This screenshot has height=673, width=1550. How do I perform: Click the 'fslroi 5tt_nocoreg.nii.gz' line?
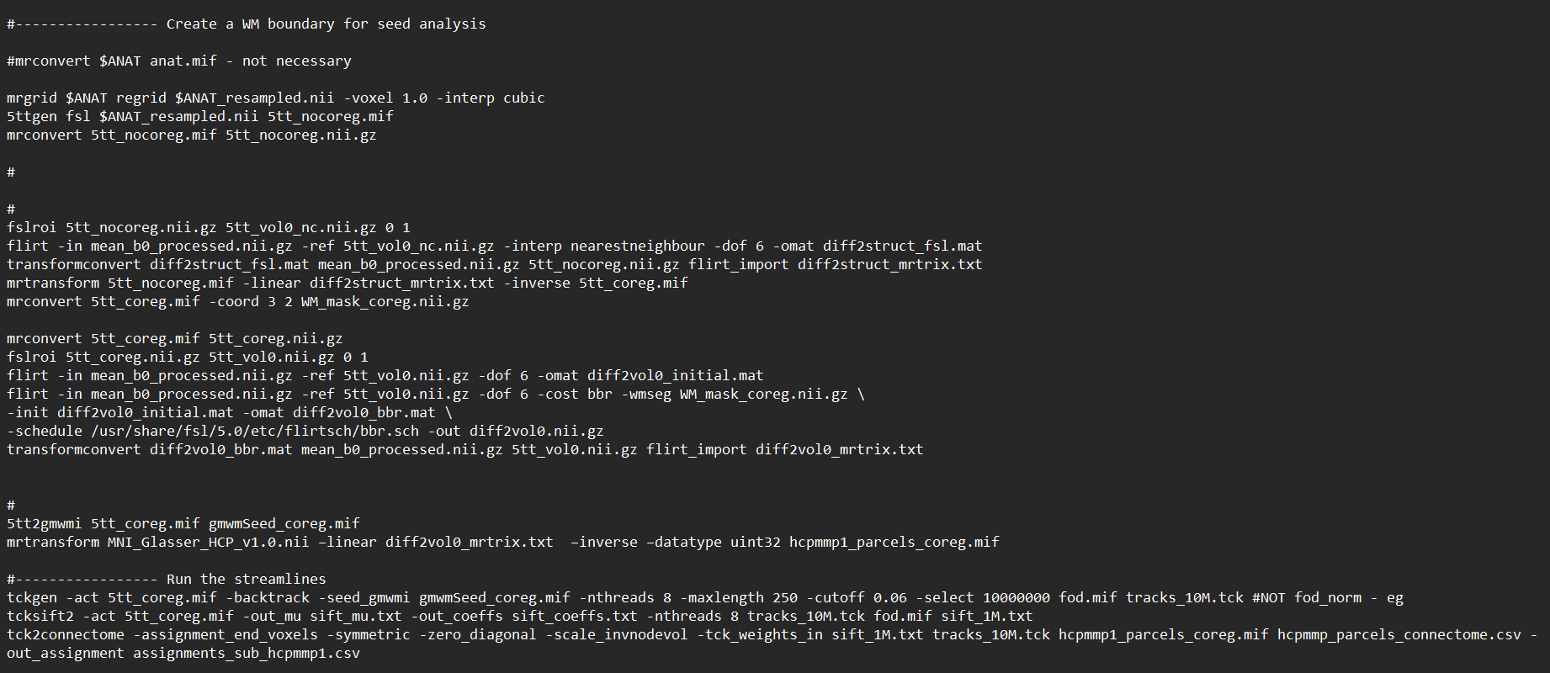click(x=209, y=227)
